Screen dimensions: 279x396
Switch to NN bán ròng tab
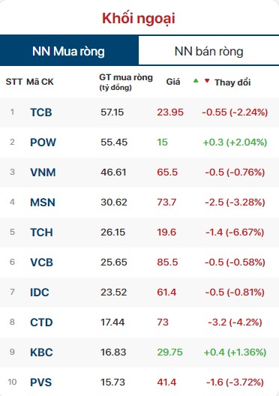tap(208, 51)
